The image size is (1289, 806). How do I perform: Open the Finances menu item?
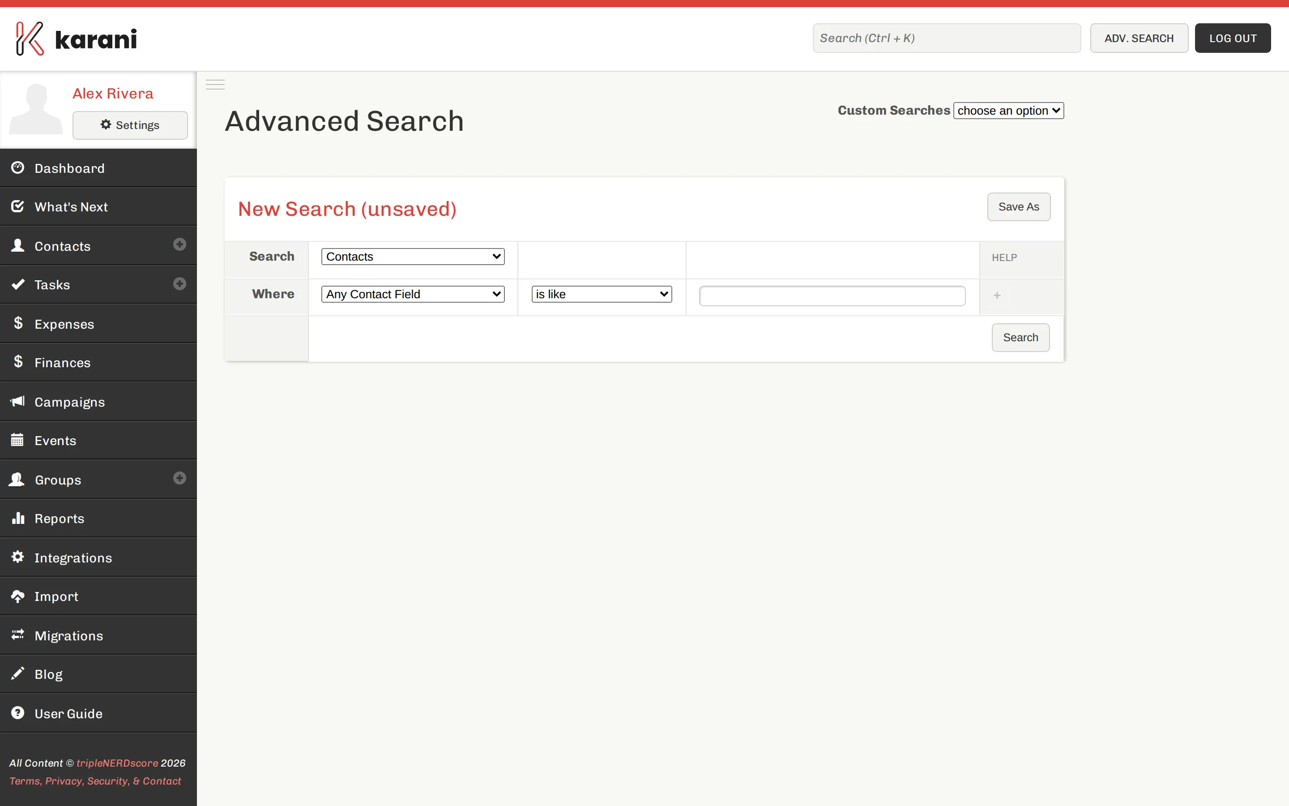98,363
